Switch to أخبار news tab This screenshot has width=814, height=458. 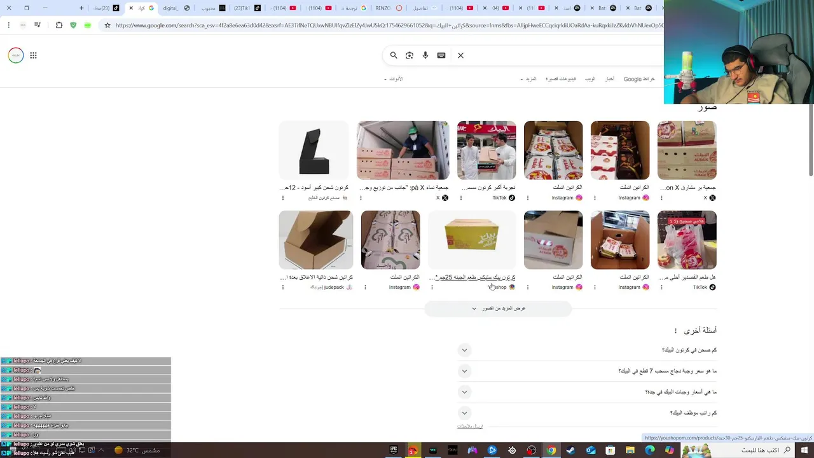(x=609, y=79)
